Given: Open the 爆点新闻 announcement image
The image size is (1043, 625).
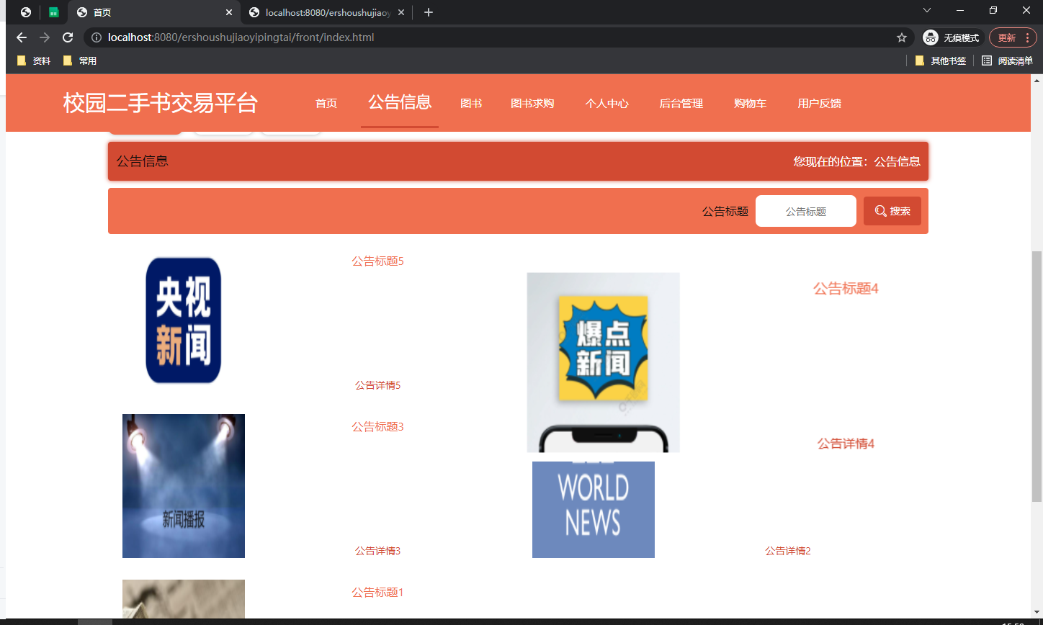Looking at the screenshot, I should pyautogui.click(x=604, y=362).
